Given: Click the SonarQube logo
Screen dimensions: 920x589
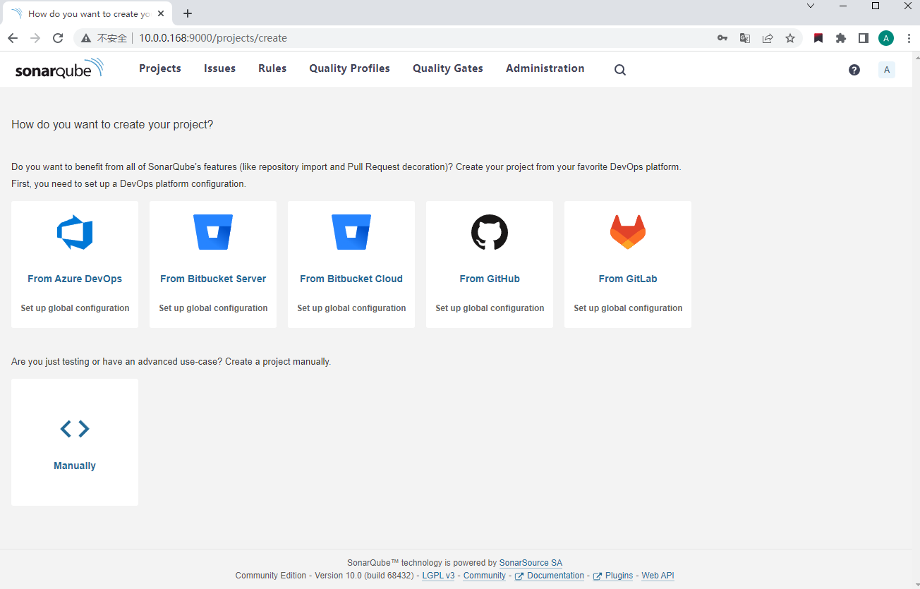Looking at the screenshot, I should 59,68.
